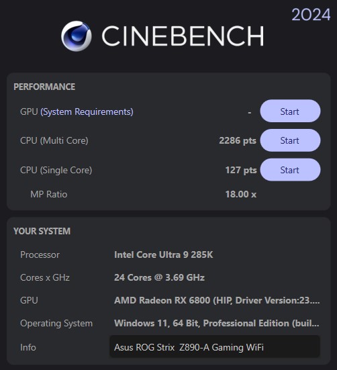Click the CPU (Single Core) label
The width and height of the screenshot is (337, 370).
pos(56,170)
